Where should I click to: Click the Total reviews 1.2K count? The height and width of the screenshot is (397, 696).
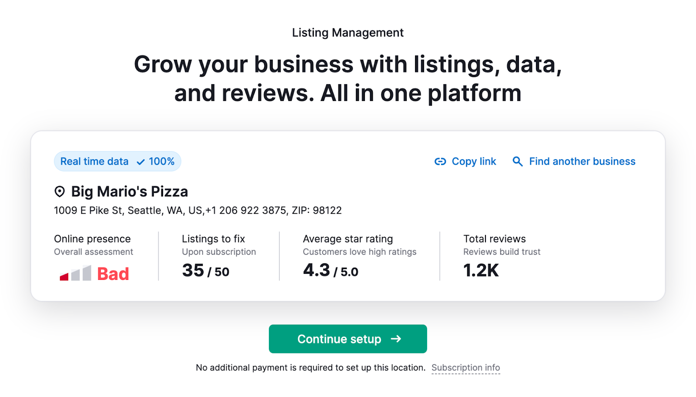pos(481,270)
